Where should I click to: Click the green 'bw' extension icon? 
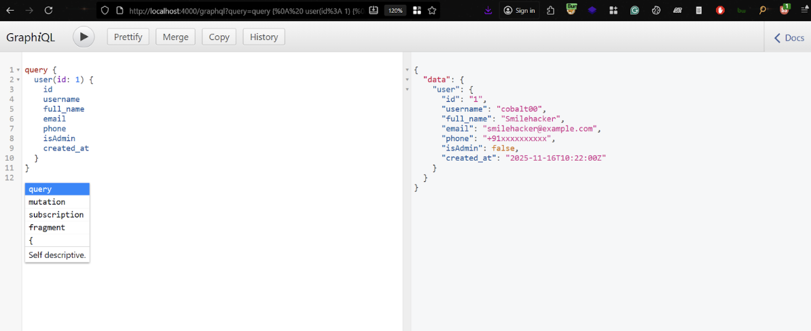point(740,10)
